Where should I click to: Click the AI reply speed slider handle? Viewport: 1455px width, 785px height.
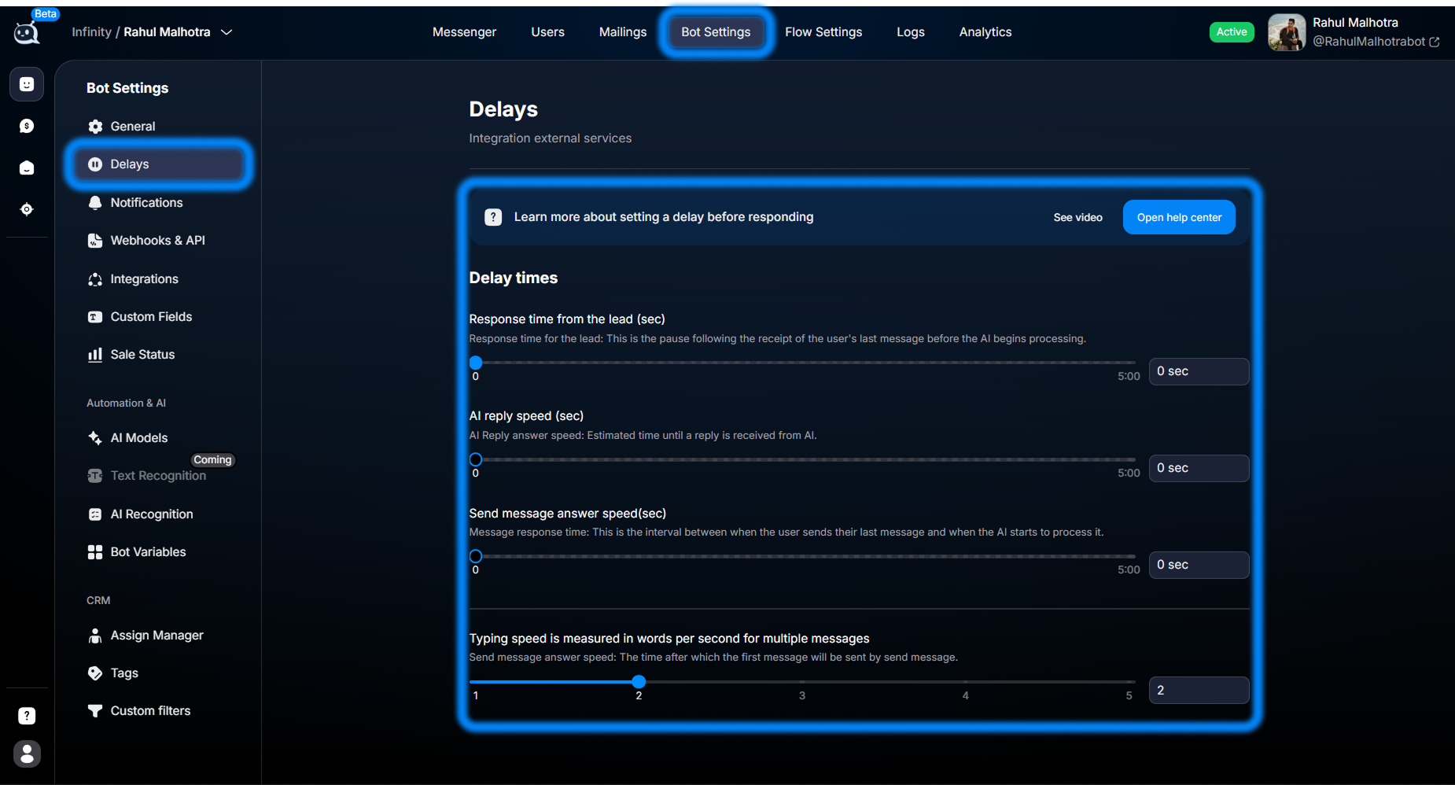point(476,459)
